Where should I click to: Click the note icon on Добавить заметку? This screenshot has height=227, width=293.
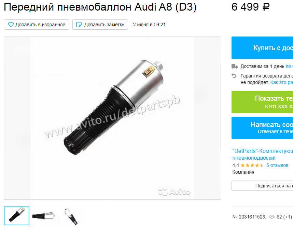pyautogui.click(x=79, y=25)
